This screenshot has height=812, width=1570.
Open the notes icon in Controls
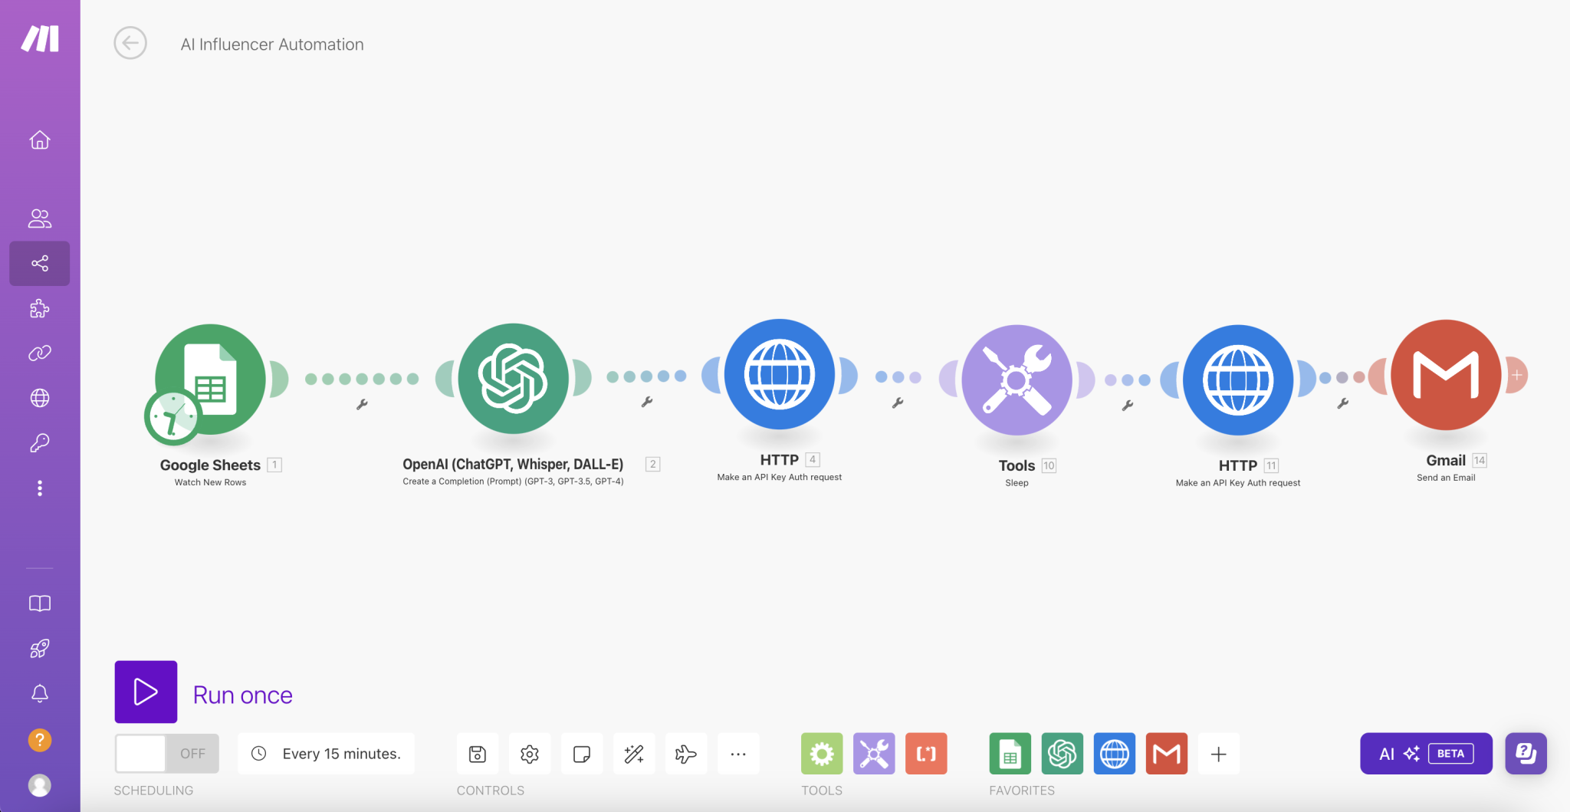point(582,754)
